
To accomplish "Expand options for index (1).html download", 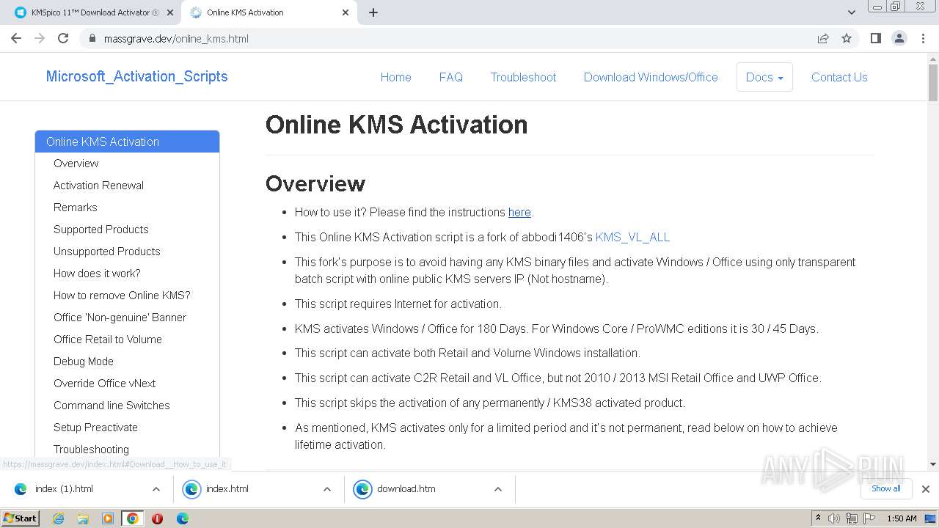I will (x=156, y=489).
